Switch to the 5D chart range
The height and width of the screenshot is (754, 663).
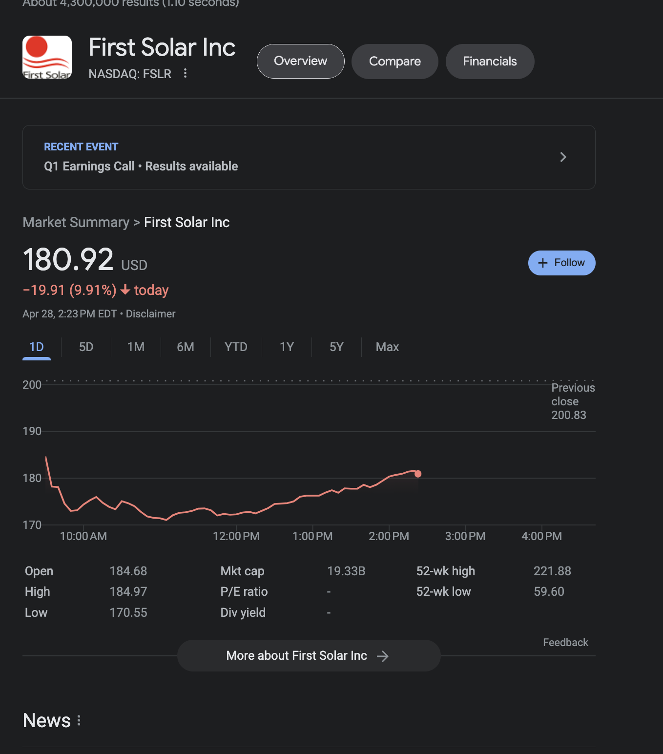(86, 347)
